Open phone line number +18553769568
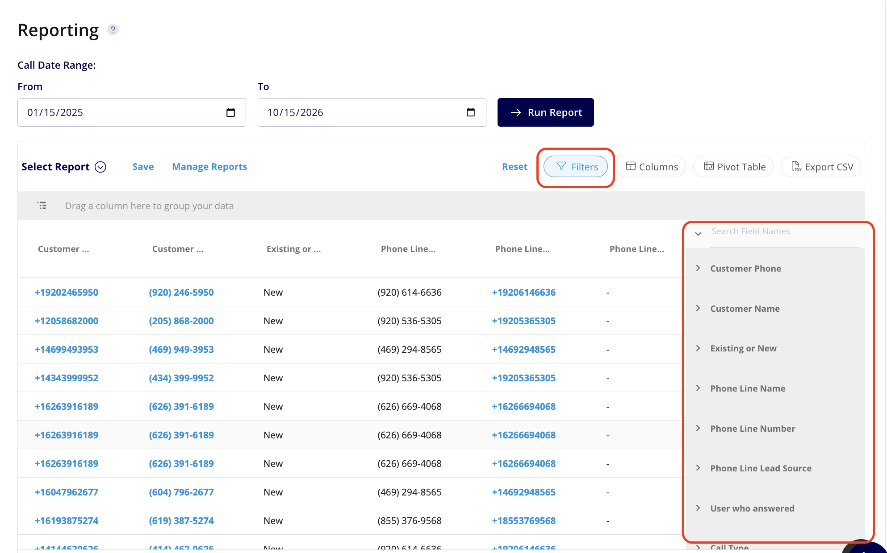Image resolution: width=887 pixels, height=553 pixels. tap(524, 521)
